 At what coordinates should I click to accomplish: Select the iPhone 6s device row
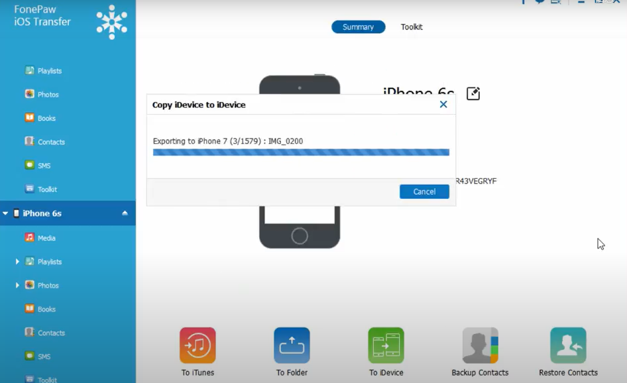(x=68, y=213)
